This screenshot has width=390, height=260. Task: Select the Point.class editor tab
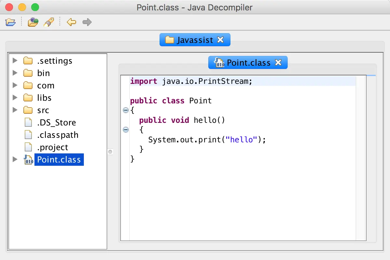click(x=248, y=62)
